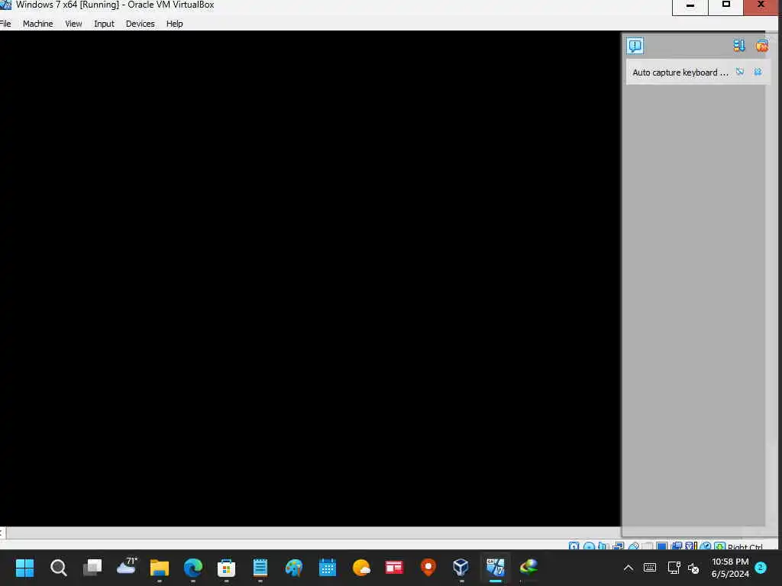Open the File menu
Viewport: 782px width, 586px height.
[x=5, y=24]
